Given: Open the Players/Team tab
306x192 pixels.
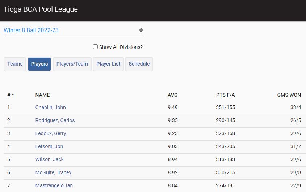Looking at the screenshot, I should coord(72,64).
